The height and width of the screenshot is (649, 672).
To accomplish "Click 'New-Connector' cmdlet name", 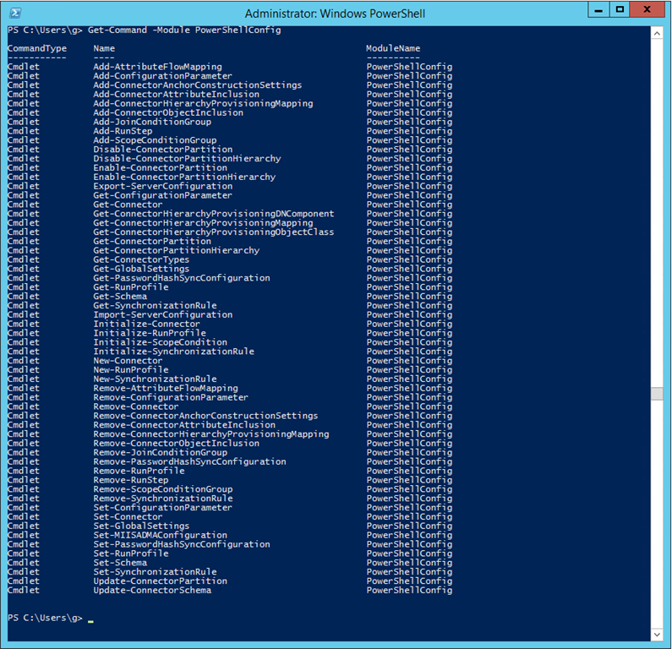I will (128, 361).
